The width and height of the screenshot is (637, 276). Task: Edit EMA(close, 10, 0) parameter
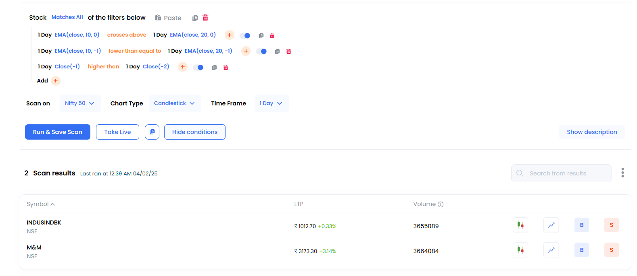[x=77, y=35]
